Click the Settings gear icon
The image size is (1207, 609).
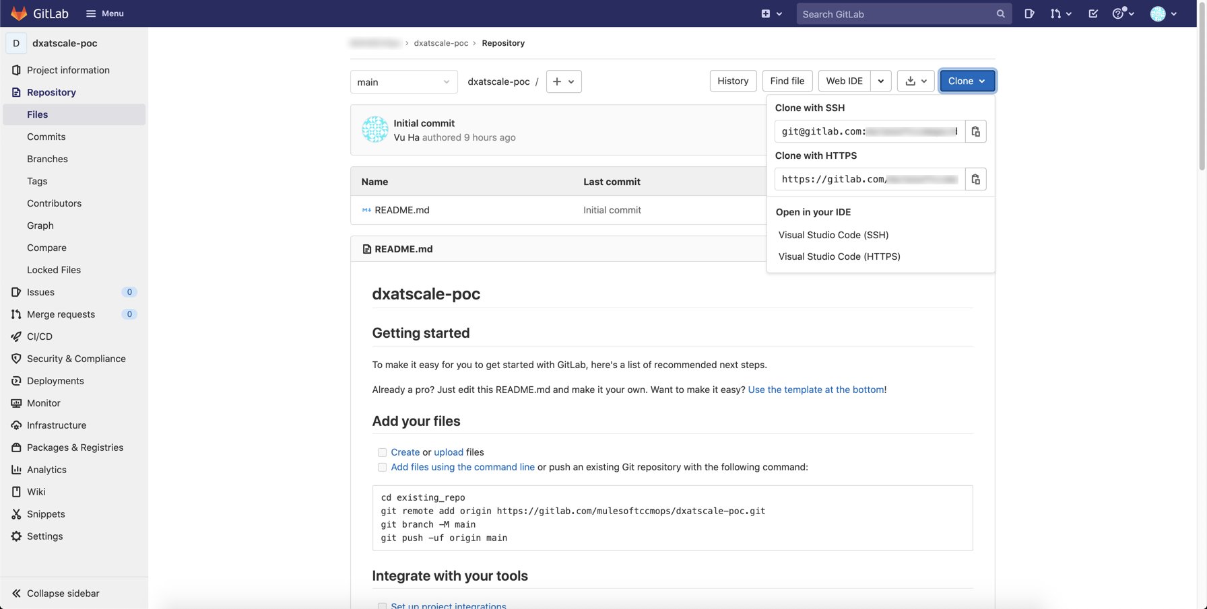(x=16, y=536)
